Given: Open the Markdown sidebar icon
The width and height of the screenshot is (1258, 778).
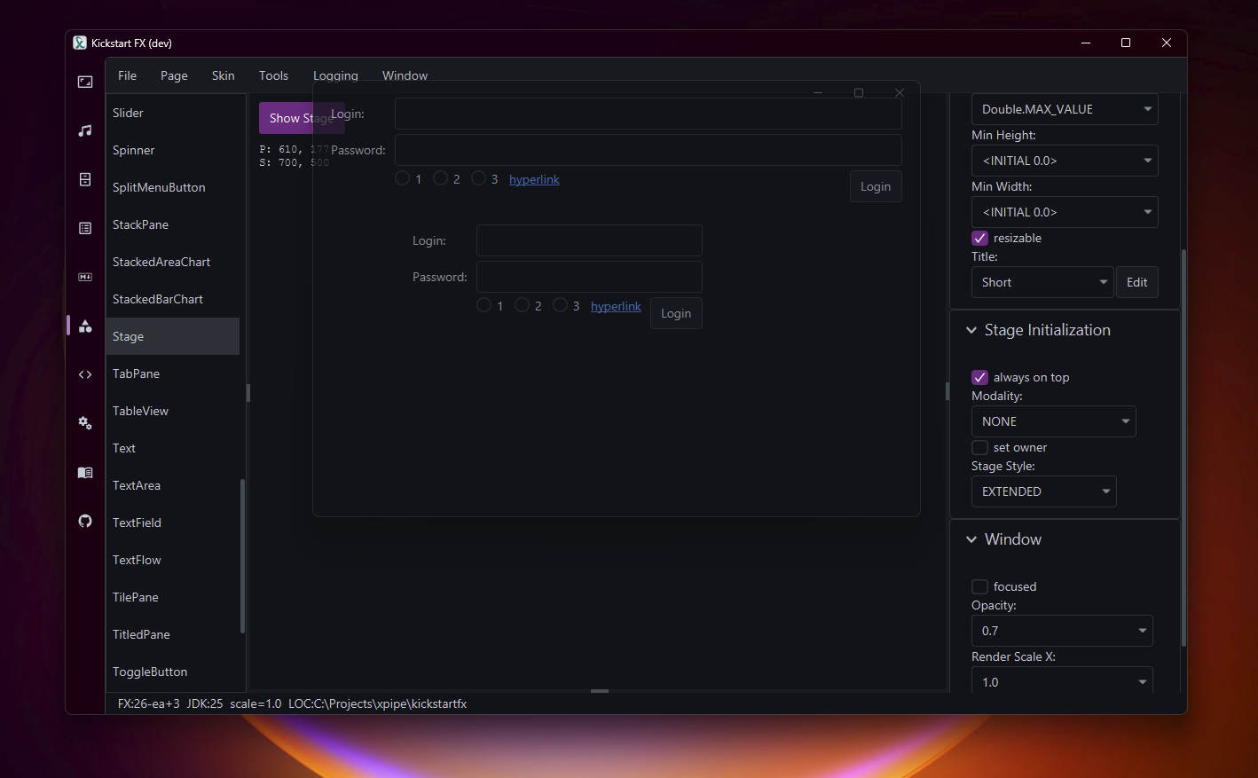Looking at the screenshot, I should coord(85,278).
